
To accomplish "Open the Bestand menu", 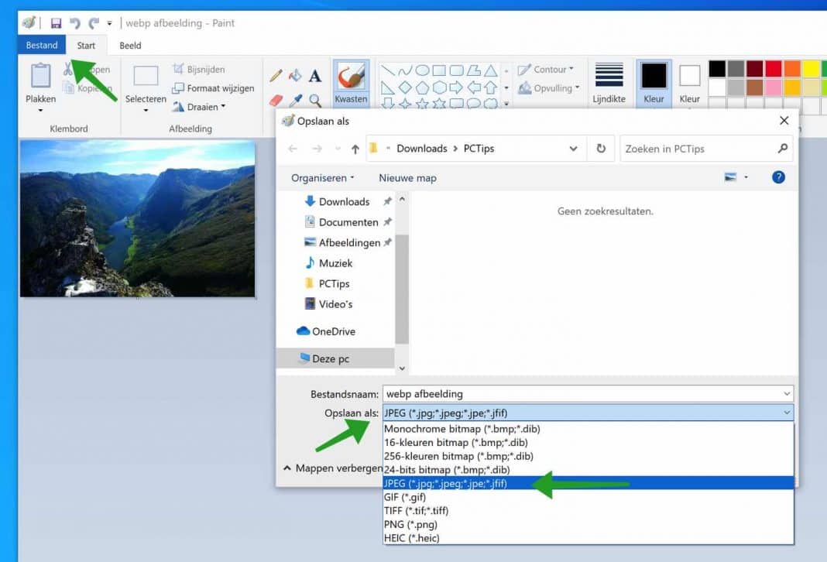I will [x=41, y=45].
